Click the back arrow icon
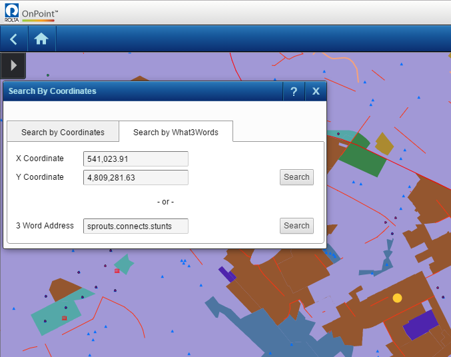Viewport: 451px width, 357px height. [x=13, y=39]
